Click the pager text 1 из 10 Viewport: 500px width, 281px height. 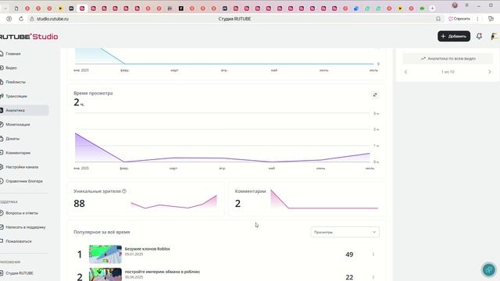[x=448, y=72]
